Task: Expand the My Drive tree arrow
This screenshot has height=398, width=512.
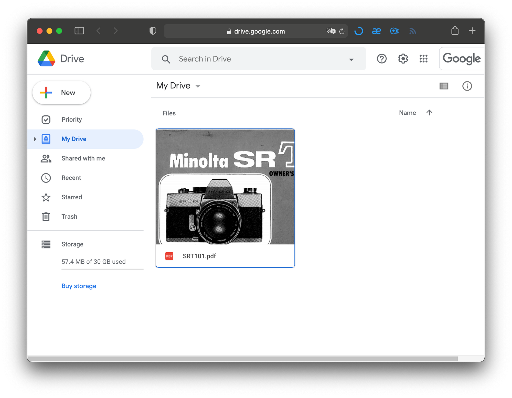Action: [x=35, y=139]
